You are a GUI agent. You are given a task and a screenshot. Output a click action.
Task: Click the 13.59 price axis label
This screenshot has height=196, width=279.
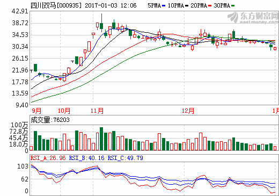(20, 93)
